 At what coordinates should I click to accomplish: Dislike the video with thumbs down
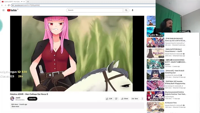116,99
